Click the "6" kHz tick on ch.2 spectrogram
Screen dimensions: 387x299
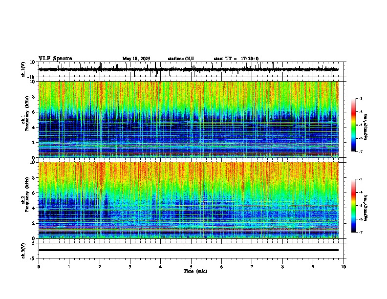[35, 193]
